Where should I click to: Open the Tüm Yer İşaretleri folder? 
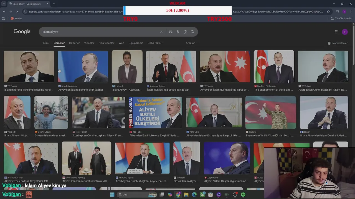tap(341, 18)
